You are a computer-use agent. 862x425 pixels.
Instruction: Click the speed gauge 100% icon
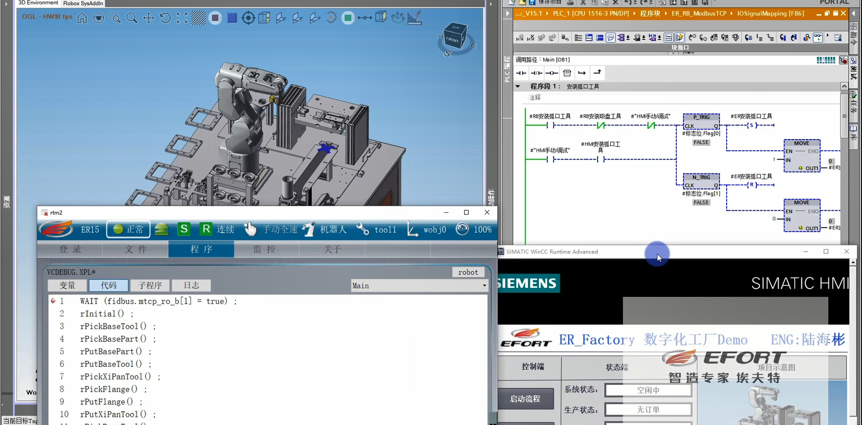[x=462, y=229]
